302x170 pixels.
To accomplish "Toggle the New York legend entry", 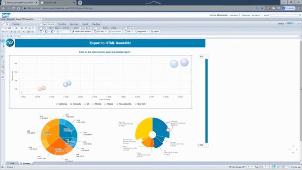I will pyautogui.click(x=140, y=104).
